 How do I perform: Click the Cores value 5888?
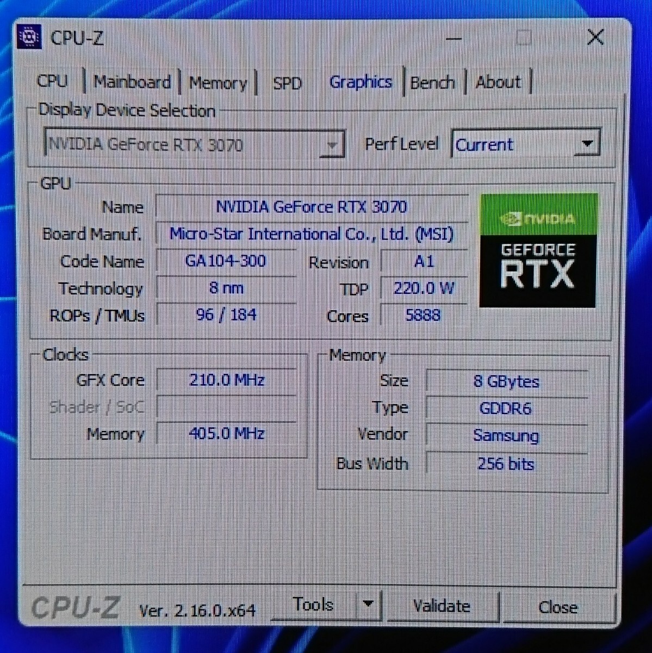pos(424,315)
